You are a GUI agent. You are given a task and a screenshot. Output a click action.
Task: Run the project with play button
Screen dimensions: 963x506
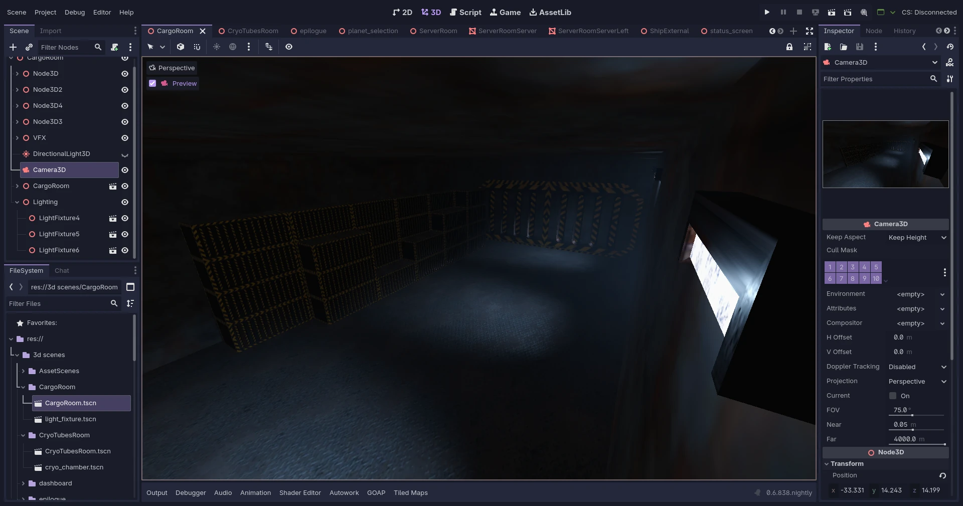coord(767,12)
